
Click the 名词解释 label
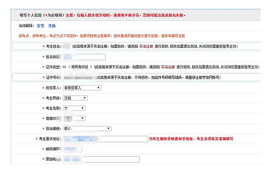pos(26,26)
